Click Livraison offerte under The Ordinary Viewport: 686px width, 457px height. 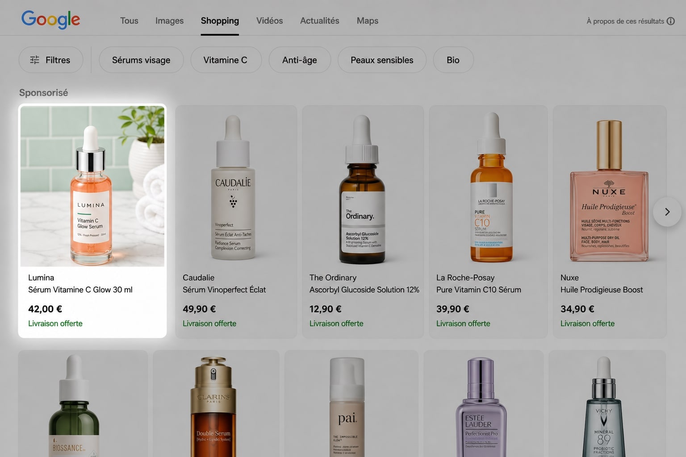click(x=336, y=324)
